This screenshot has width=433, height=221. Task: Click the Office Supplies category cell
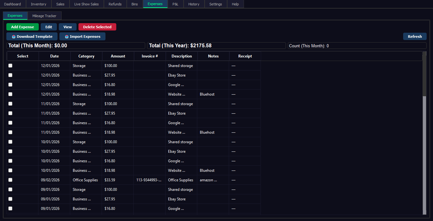86,180
